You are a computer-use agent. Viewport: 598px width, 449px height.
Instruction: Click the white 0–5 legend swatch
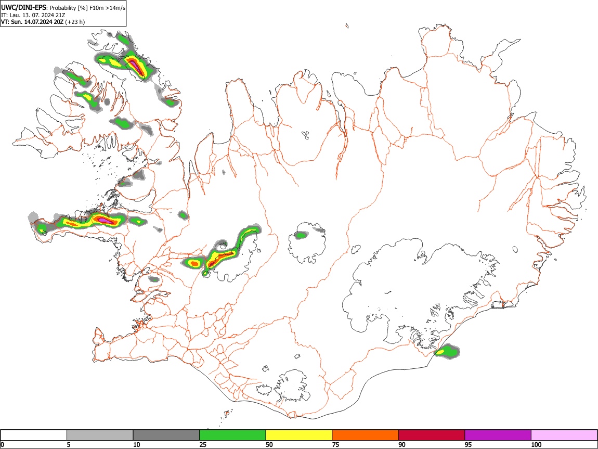click(34, 435)
